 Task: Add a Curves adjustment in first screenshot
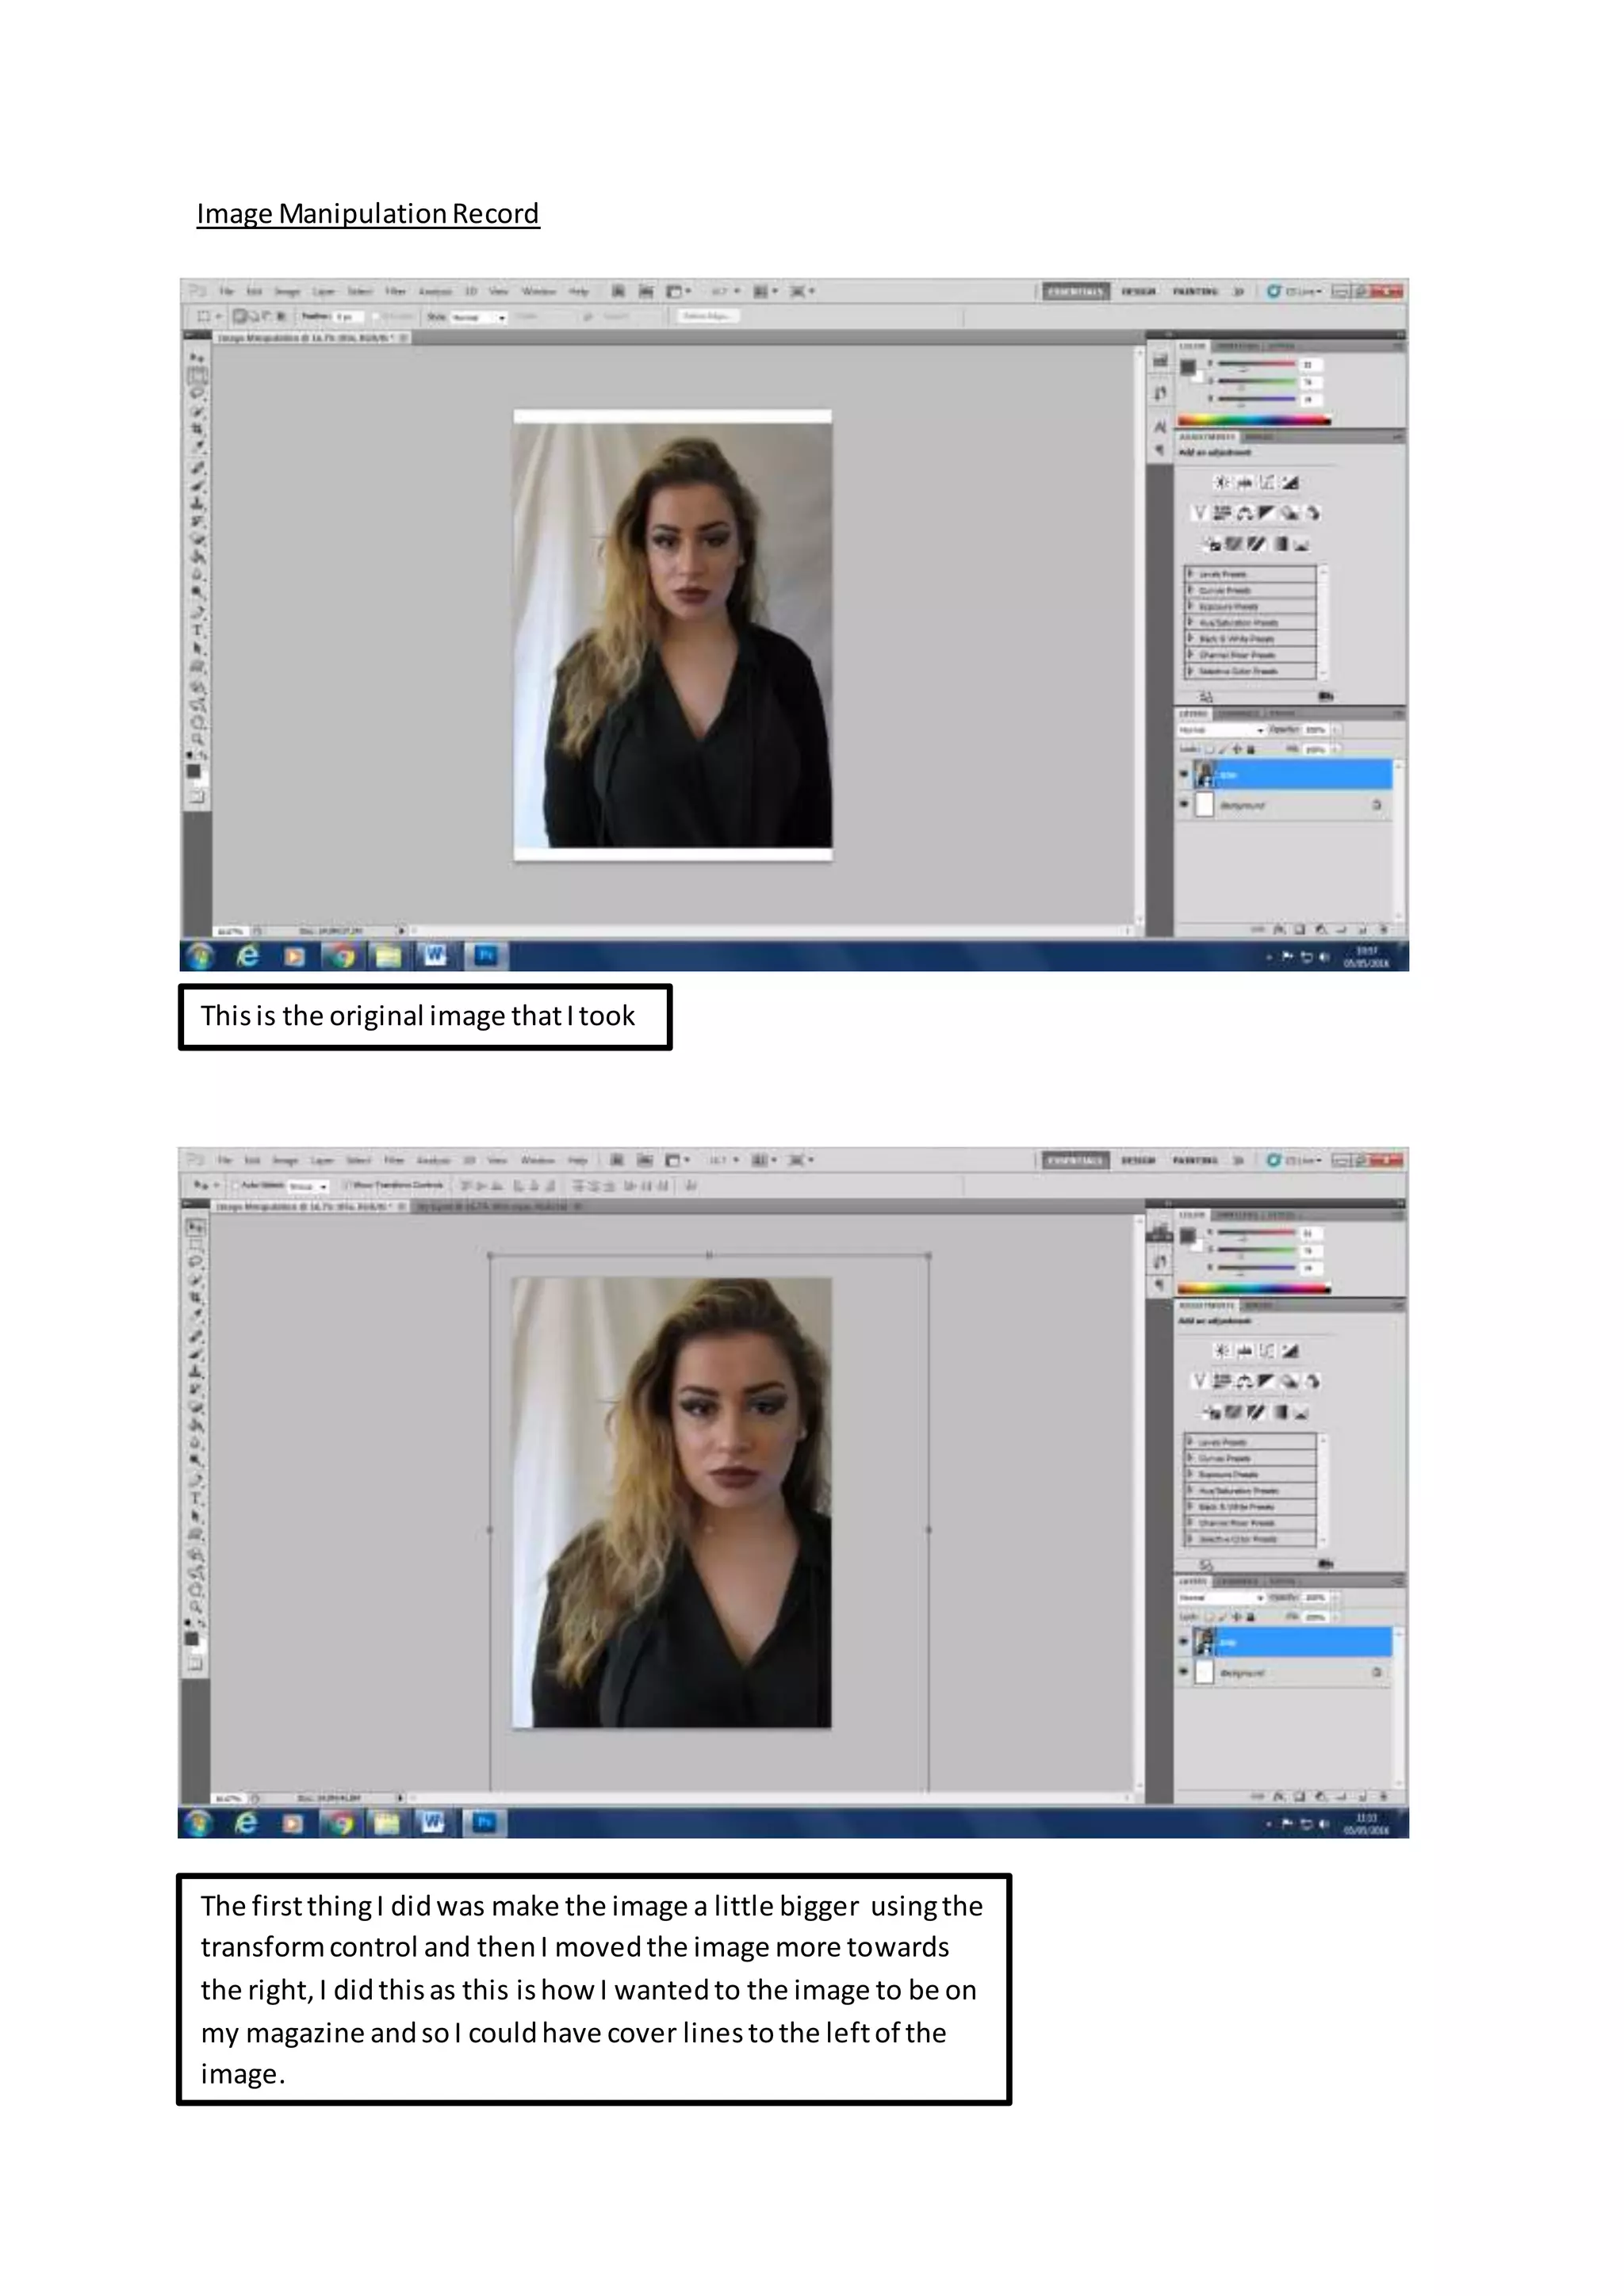pos(1267,482)
